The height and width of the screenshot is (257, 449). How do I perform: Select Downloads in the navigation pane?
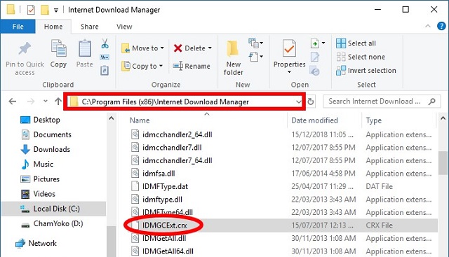pos(45,150)
